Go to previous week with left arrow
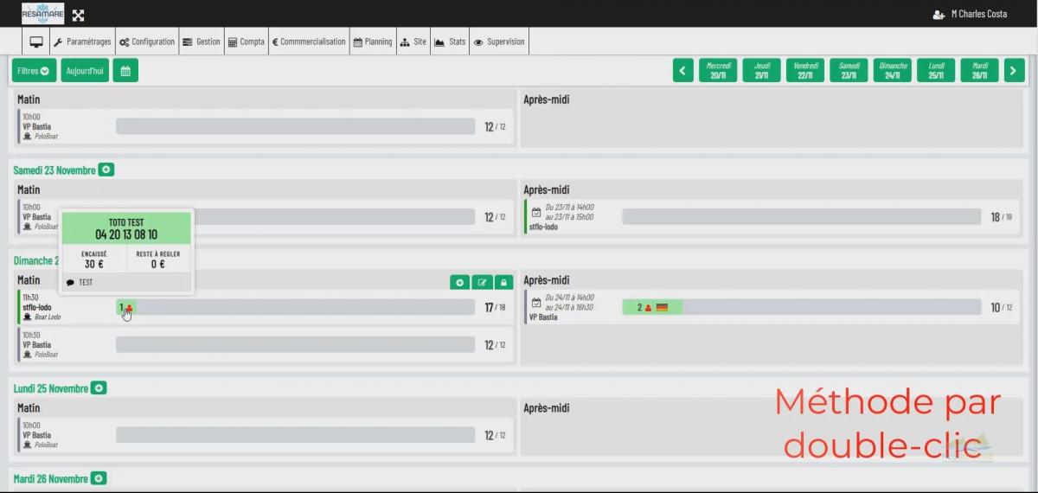 (x=683, y=71)
